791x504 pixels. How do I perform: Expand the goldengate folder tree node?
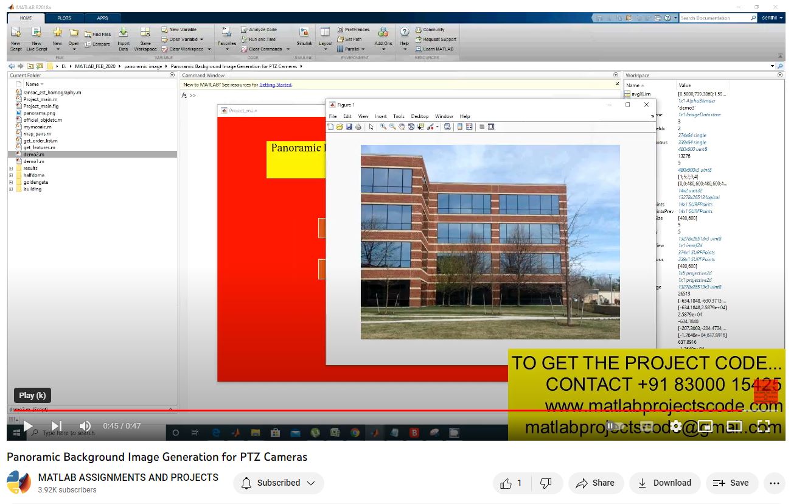tap(11, 182)
